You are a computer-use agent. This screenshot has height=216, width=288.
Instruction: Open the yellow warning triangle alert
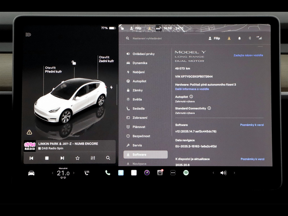pos(29,132)
